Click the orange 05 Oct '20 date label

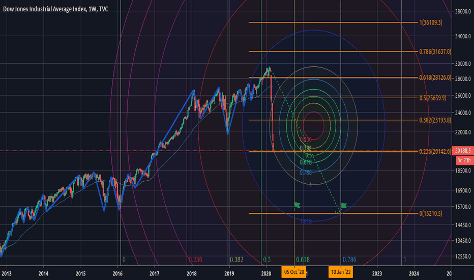tap(294, 272)
